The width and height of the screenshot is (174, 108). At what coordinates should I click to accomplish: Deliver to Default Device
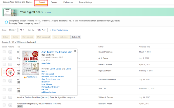[55, 69]
